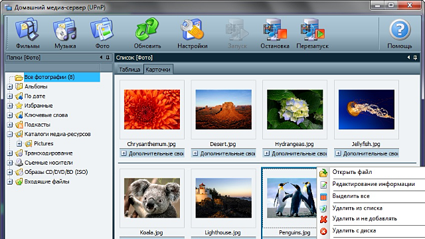This screenshot has width=425, height=239.
Task: Select Все фотографии (8) folder
Action: 49,77
